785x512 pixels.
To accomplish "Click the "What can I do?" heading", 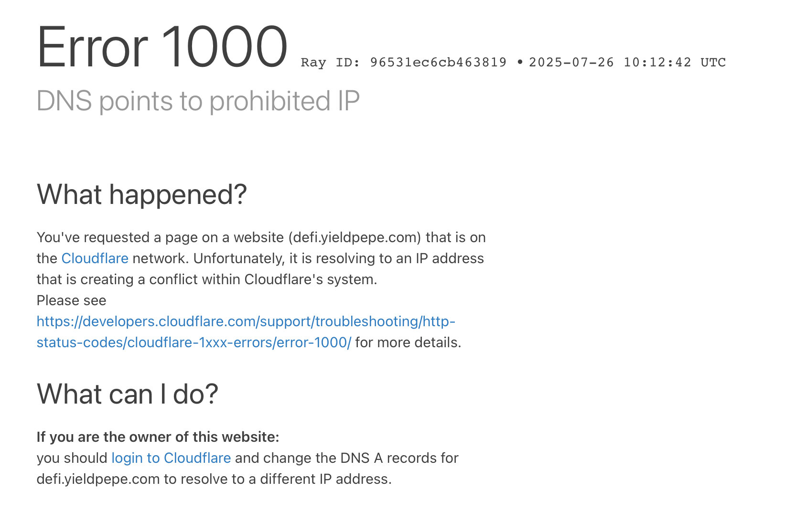I will (128, 394).
